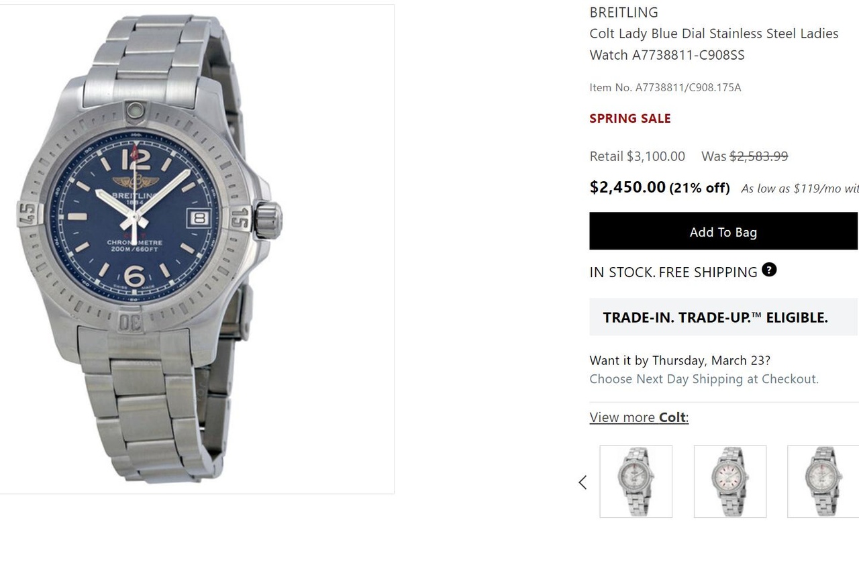Click the SPRING SALE label

tap(629, 119)
